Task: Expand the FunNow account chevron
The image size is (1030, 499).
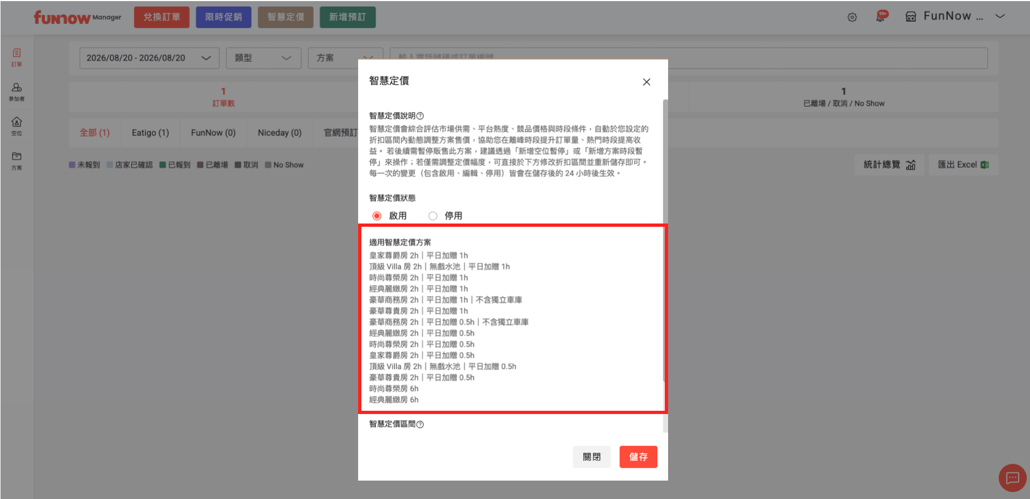Action: 1000,16
